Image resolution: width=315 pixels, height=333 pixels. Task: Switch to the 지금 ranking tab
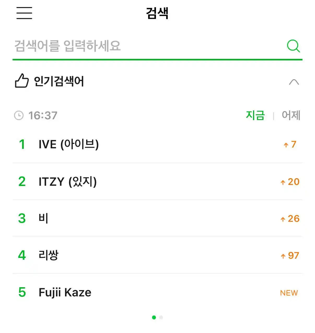click(255, 115)
